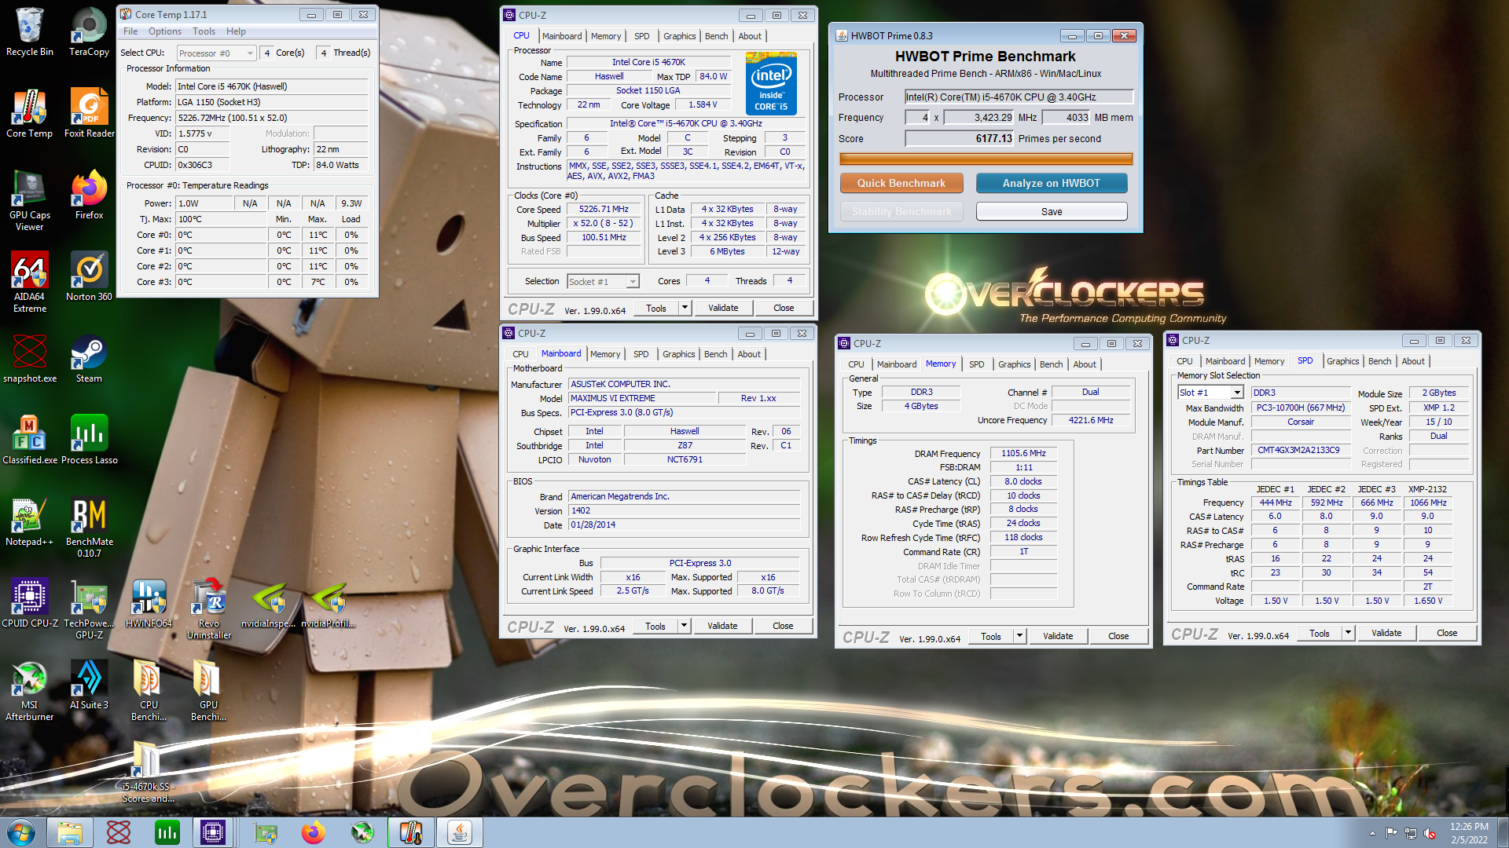Screen dimensions: 1509x848
Task: Open HWiNFO64 desktop shortcut
Action: (149, 603)
